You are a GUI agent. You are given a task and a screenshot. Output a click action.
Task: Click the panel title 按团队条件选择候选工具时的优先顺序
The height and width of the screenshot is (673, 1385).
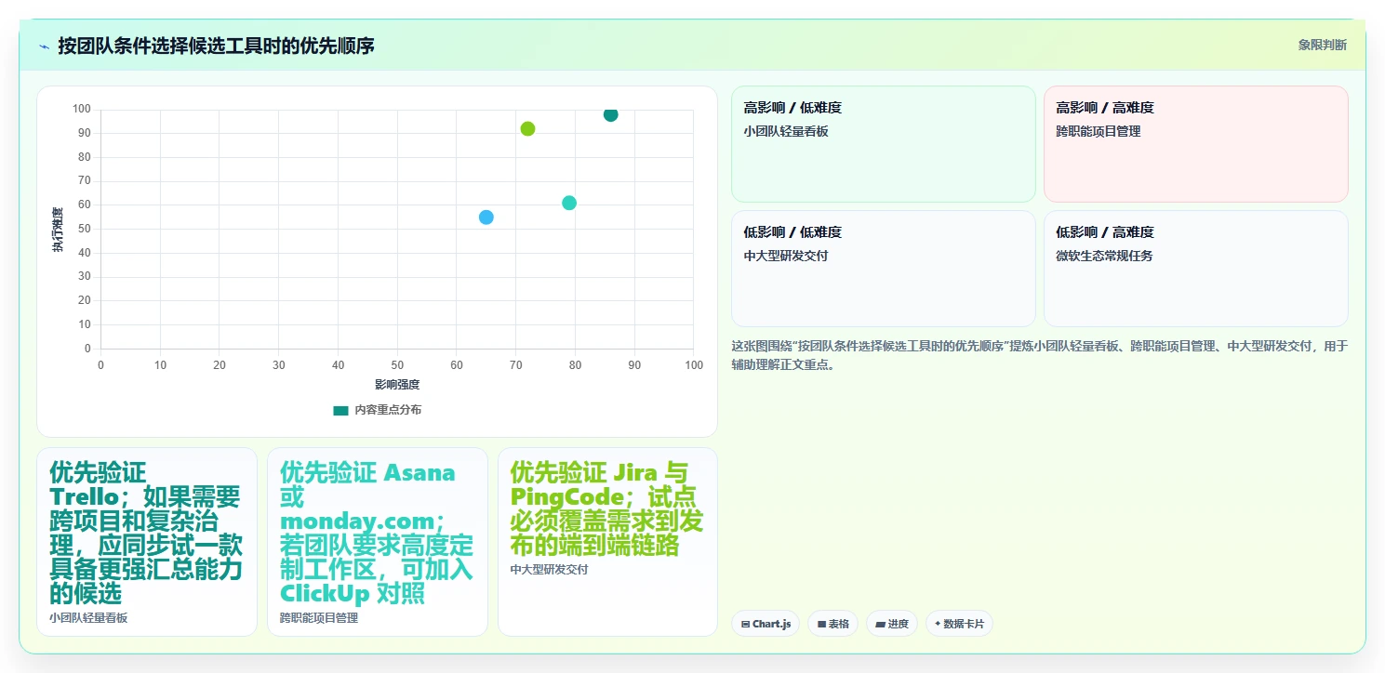pos(216,46)
